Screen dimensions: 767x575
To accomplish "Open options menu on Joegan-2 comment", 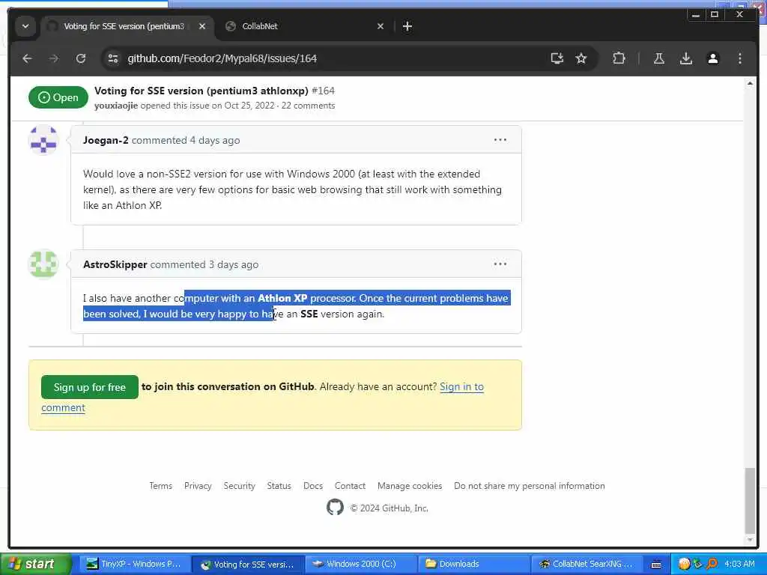I will [x=500, y=140].
